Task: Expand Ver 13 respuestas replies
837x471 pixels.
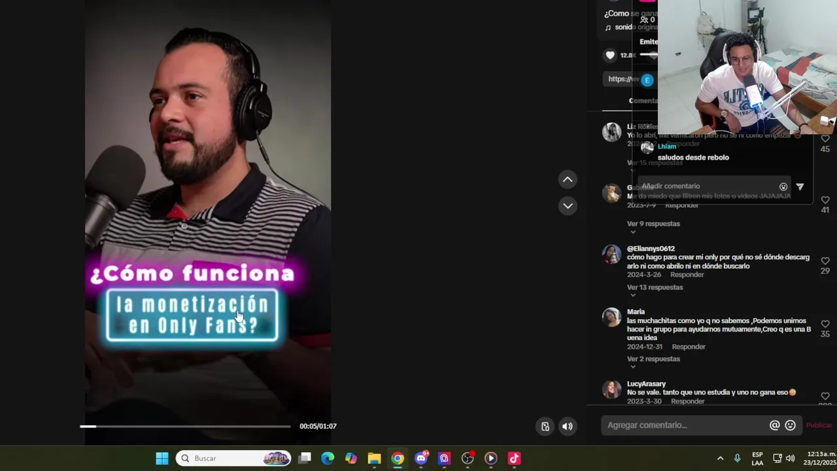Action: point(655,287)
